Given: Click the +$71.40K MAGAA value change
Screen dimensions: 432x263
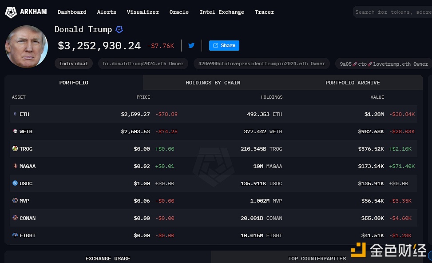Looking at the screenshot, I should 402,166.
